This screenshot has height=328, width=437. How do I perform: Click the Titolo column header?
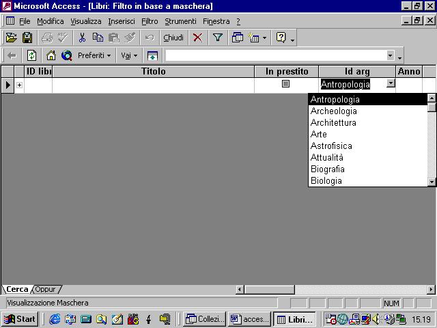pyautogui.click(x=153, y=71)
